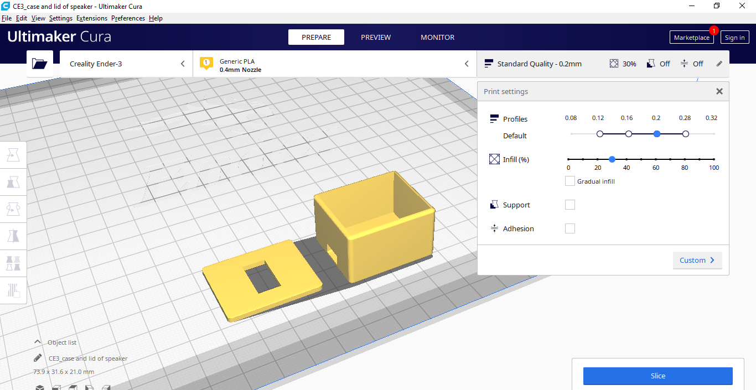This screenshot has width=756, height=390.
Task: Click the Slice button
Action: tap(658, 376)
